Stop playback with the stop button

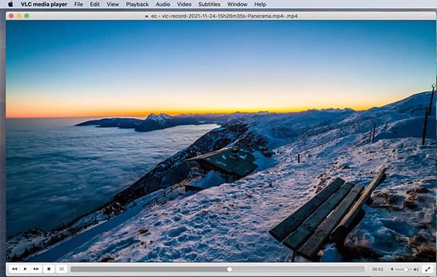49,269
